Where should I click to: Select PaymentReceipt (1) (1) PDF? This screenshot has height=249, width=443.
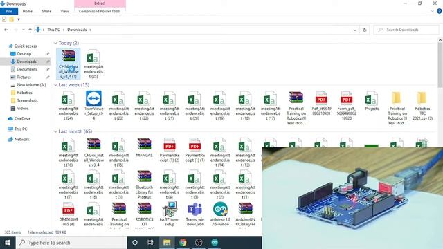click(195, 150)
